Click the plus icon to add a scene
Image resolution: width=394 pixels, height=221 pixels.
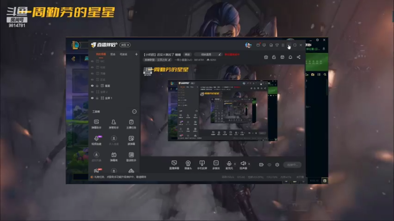coord(136,54)
